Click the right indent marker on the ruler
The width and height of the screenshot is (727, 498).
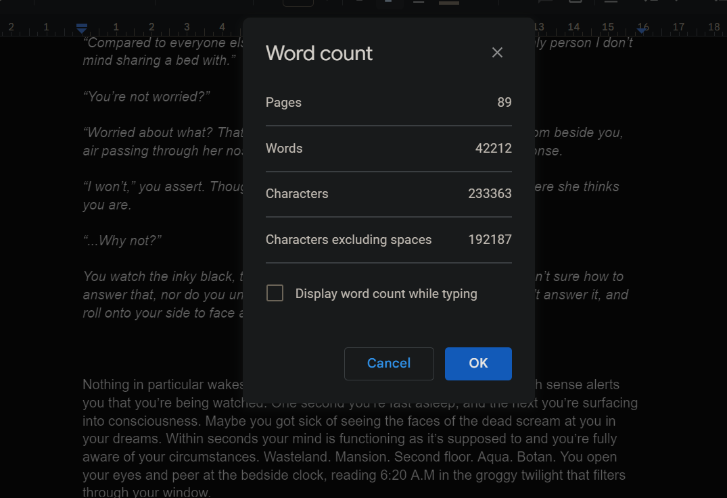point(642,28)
